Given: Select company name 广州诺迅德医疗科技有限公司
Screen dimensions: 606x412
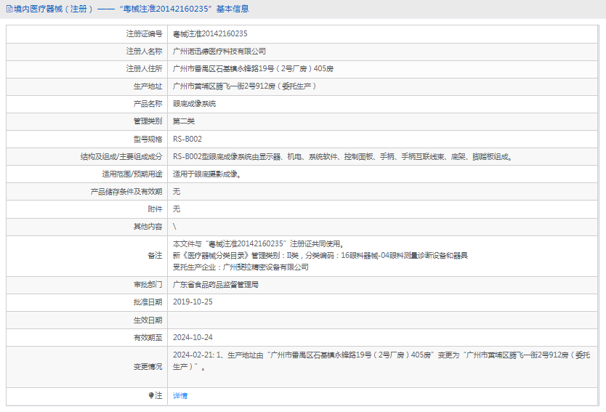Looking at the screenshot, I should pyautogui.click(x=219, y=52).
